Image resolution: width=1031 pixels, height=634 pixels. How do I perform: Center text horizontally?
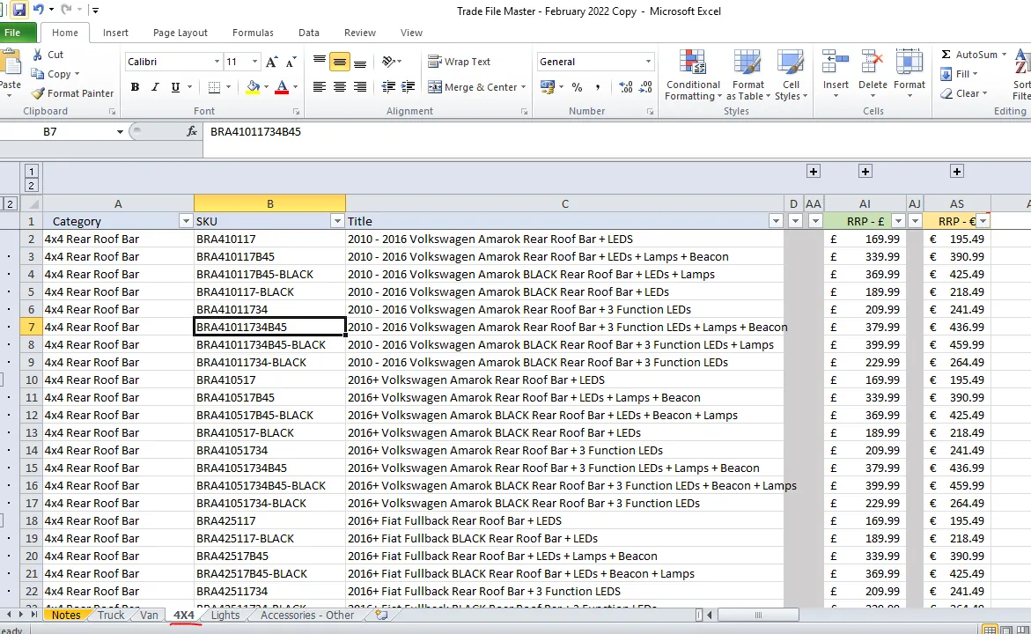click(x=339, y=87)
